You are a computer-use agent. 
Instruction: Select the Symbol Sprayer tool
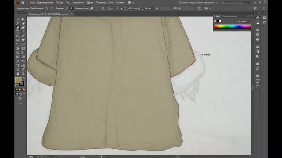pos(18,65)
